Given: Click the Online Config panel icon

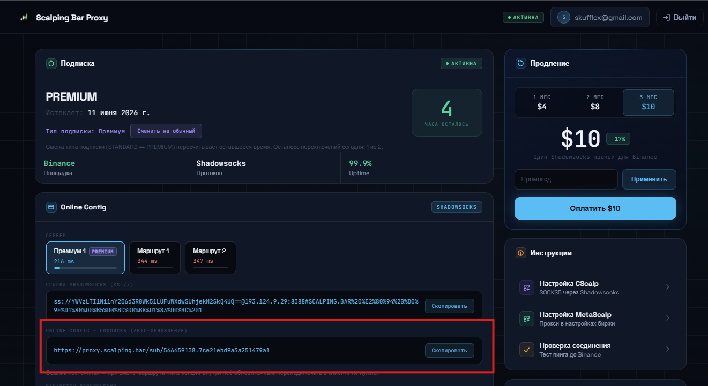Looking at the screenshot, I should 51,207.
